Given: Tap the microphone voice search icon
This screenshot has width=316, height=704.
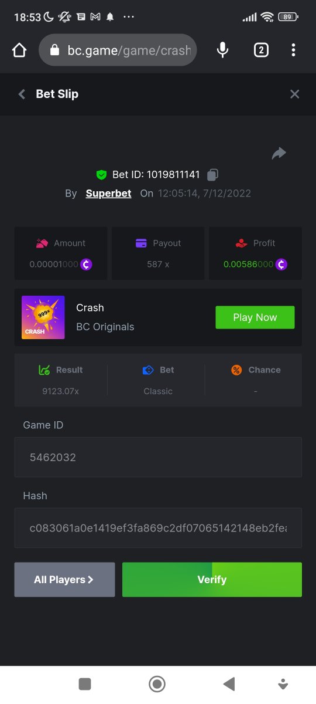Looking at the screenshot, I should [x=222, y=50].
